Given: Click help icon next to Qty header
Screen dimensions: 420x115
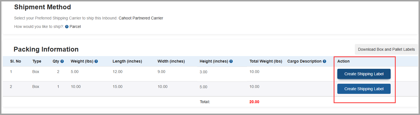Looking at the screenshot, I should pos(62,61).
